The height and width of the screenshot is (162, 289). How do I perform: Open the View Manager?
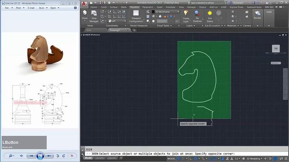[94, 16]
